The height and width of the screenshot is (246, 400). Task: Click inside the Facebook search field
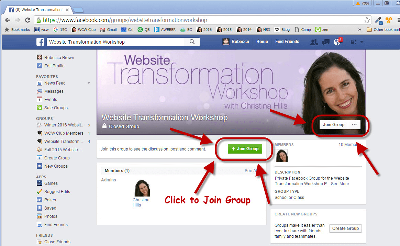tap(115, 42)
